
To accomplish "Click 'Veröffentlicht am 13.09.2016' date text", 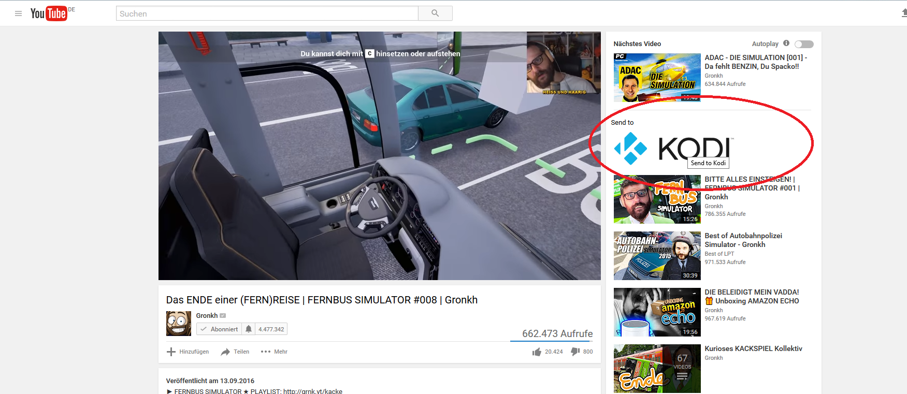I will (210, 381).
